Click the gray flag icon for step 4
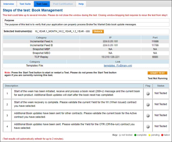This screenshot has height=142, width=172. (x=148, y=126)
